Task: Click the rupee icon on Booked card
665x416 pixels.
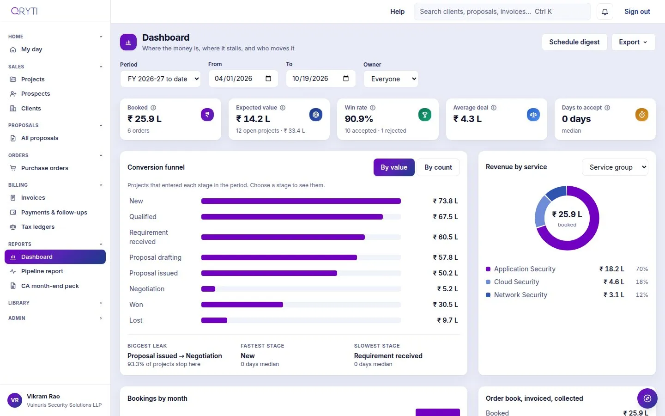Action: click(207, 115)
